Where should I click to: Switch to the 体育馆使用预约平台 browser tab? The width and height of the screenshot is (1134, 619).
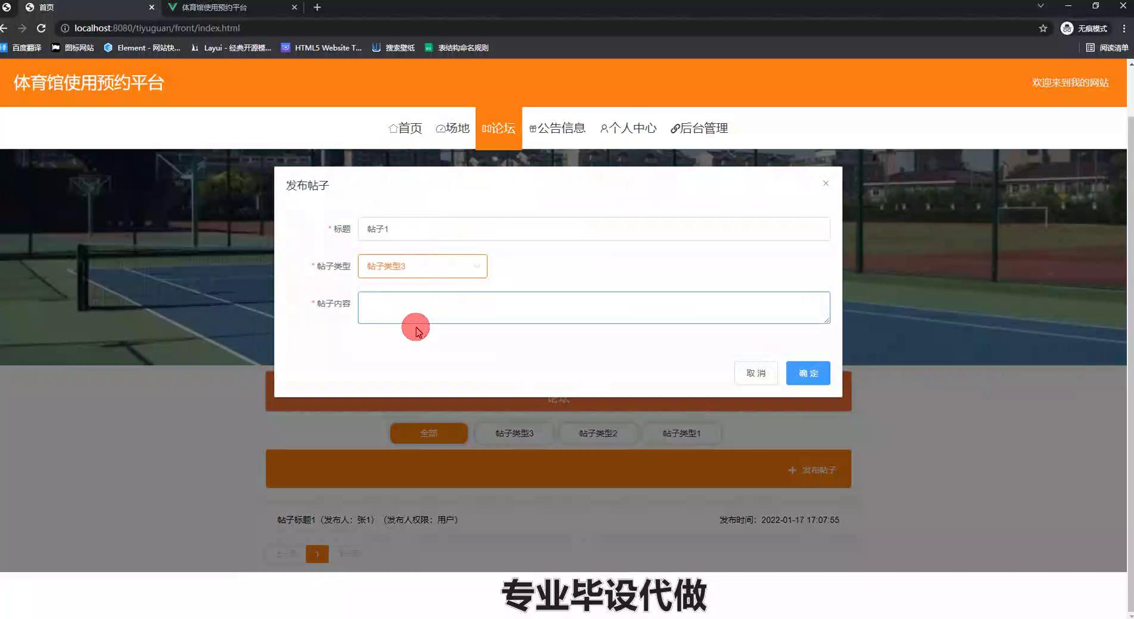(x=229, y=7)
